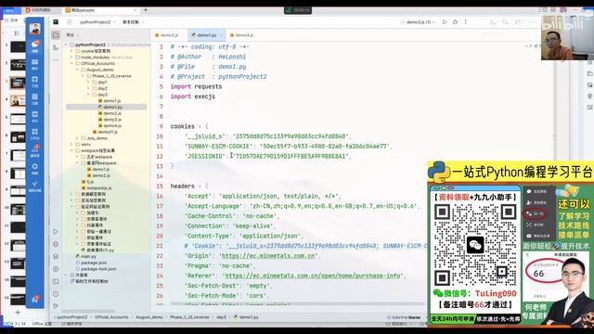Screen dimensions: 594x334
Task: Select package-lock.json in project tree
Action: coord(97,269)
